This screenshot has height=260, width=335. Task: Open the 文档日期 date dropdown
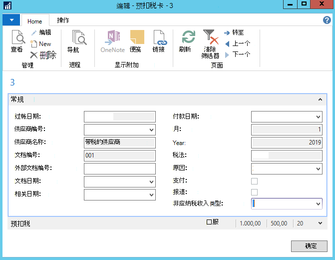click(x=151, y=182)
